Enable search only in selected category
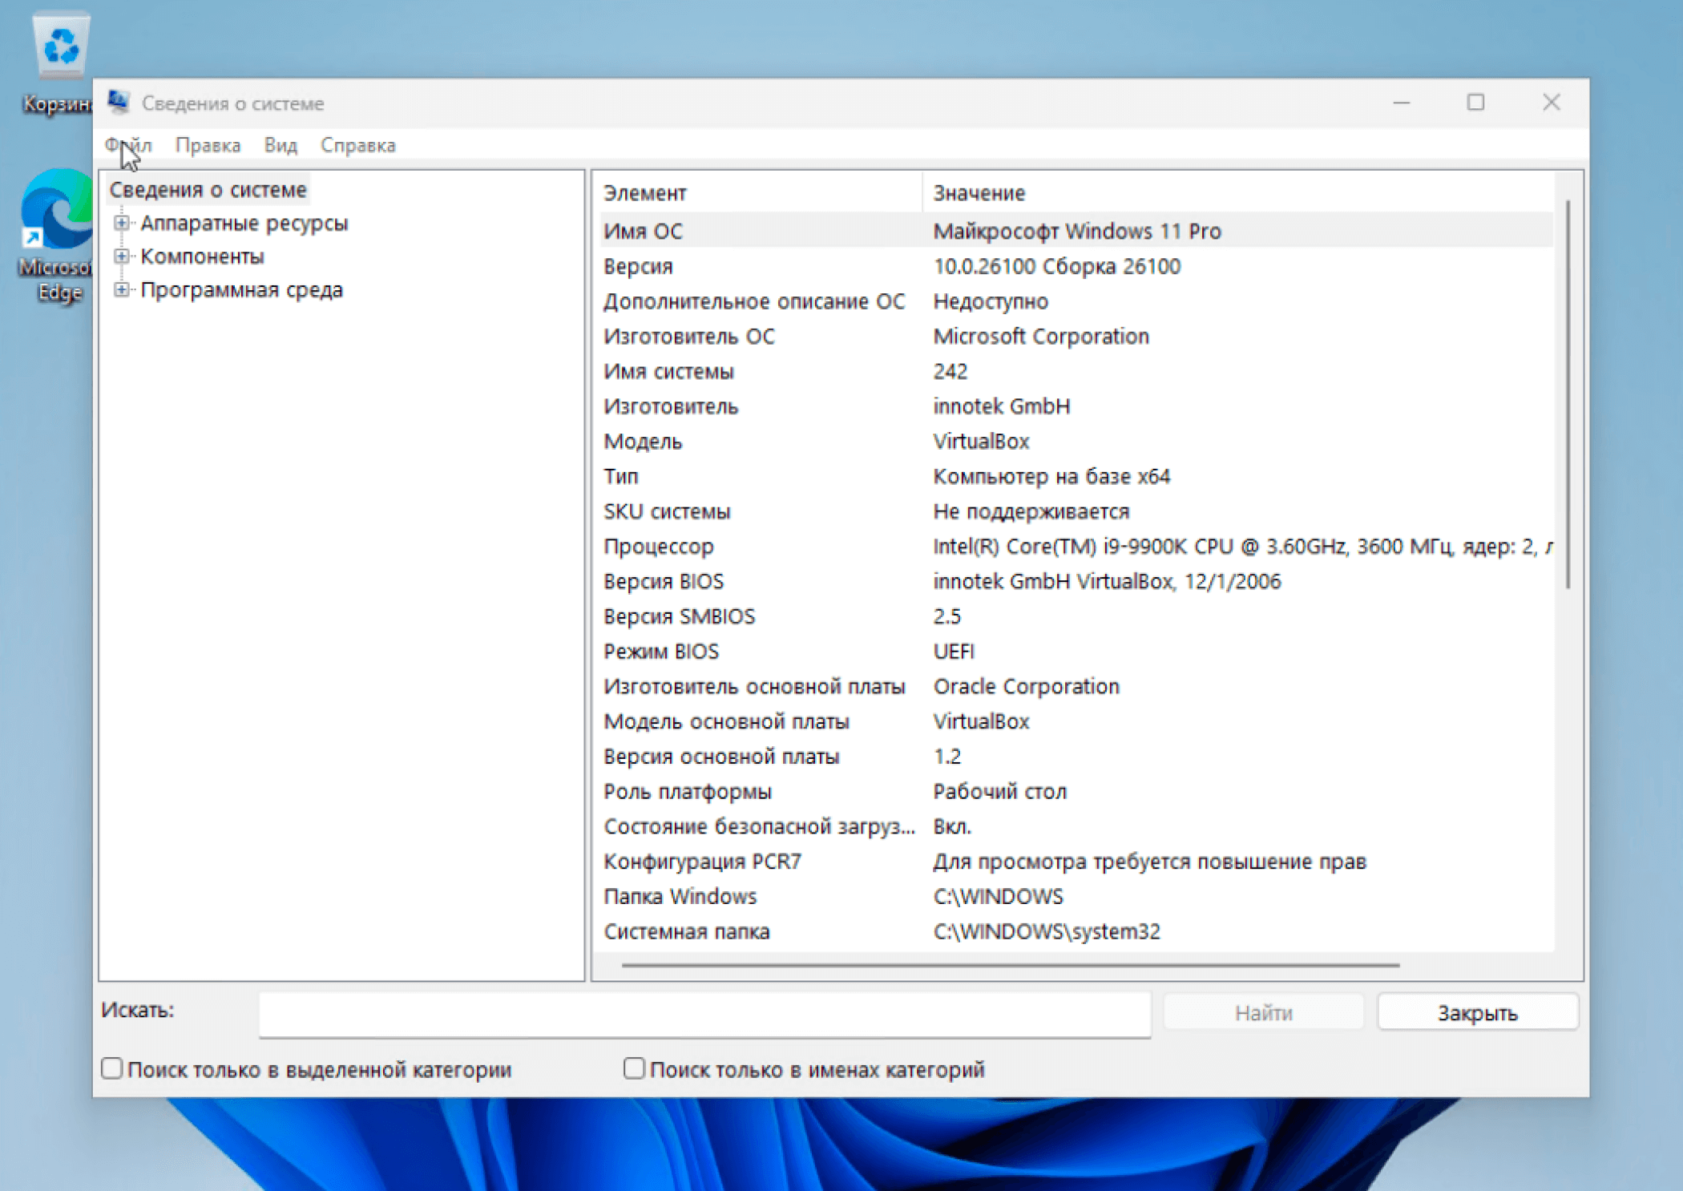 click(x=112, y=1068)
